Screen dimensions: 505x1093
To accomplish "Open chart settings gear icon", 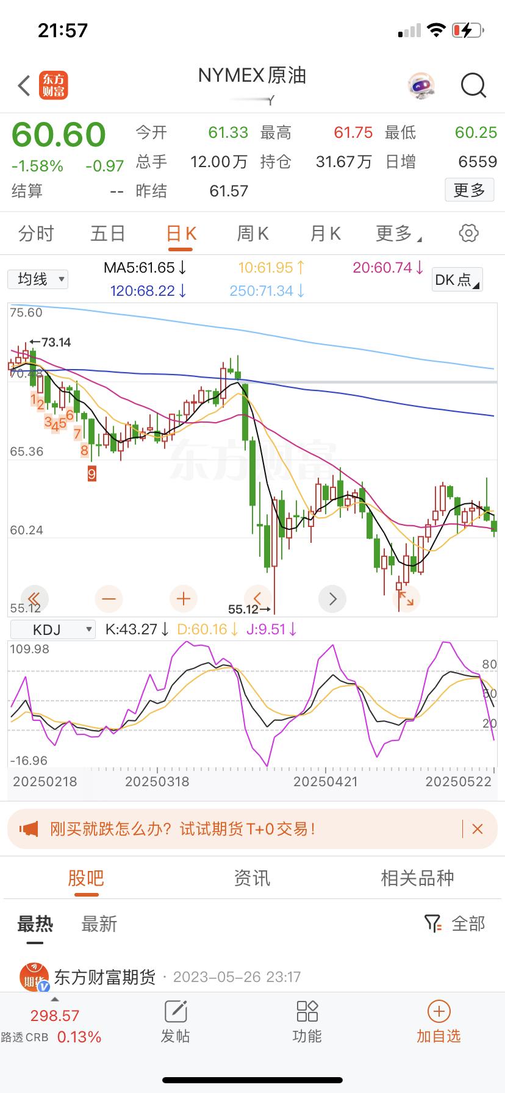I will 468,233.
